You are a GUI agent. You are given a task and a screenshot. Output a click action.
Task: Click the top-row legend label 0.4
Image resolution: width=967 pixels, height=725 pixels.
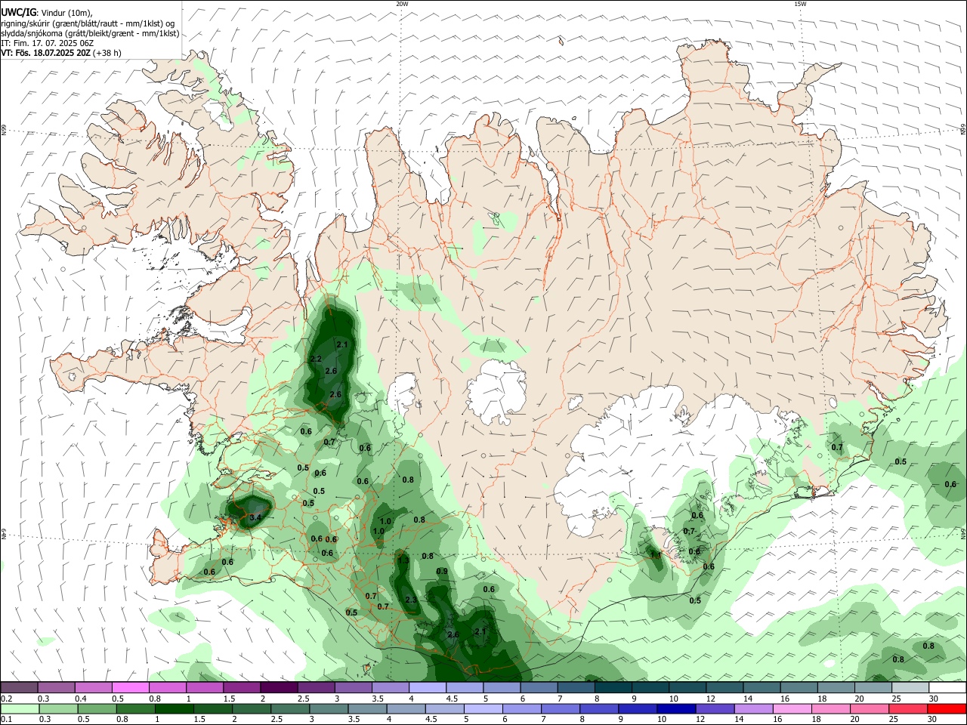[80, 698]
